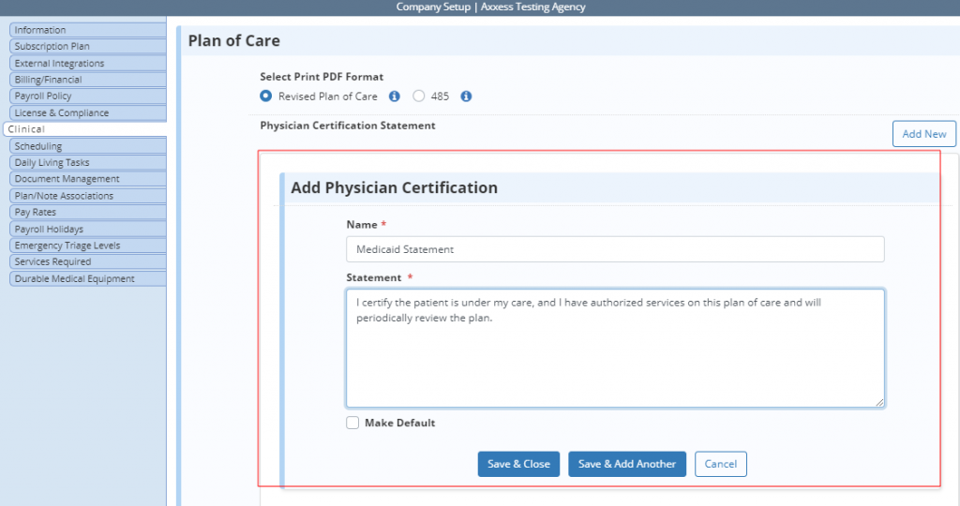Open Document Management section
Screen dimensions: 960x506
(87, 179)
